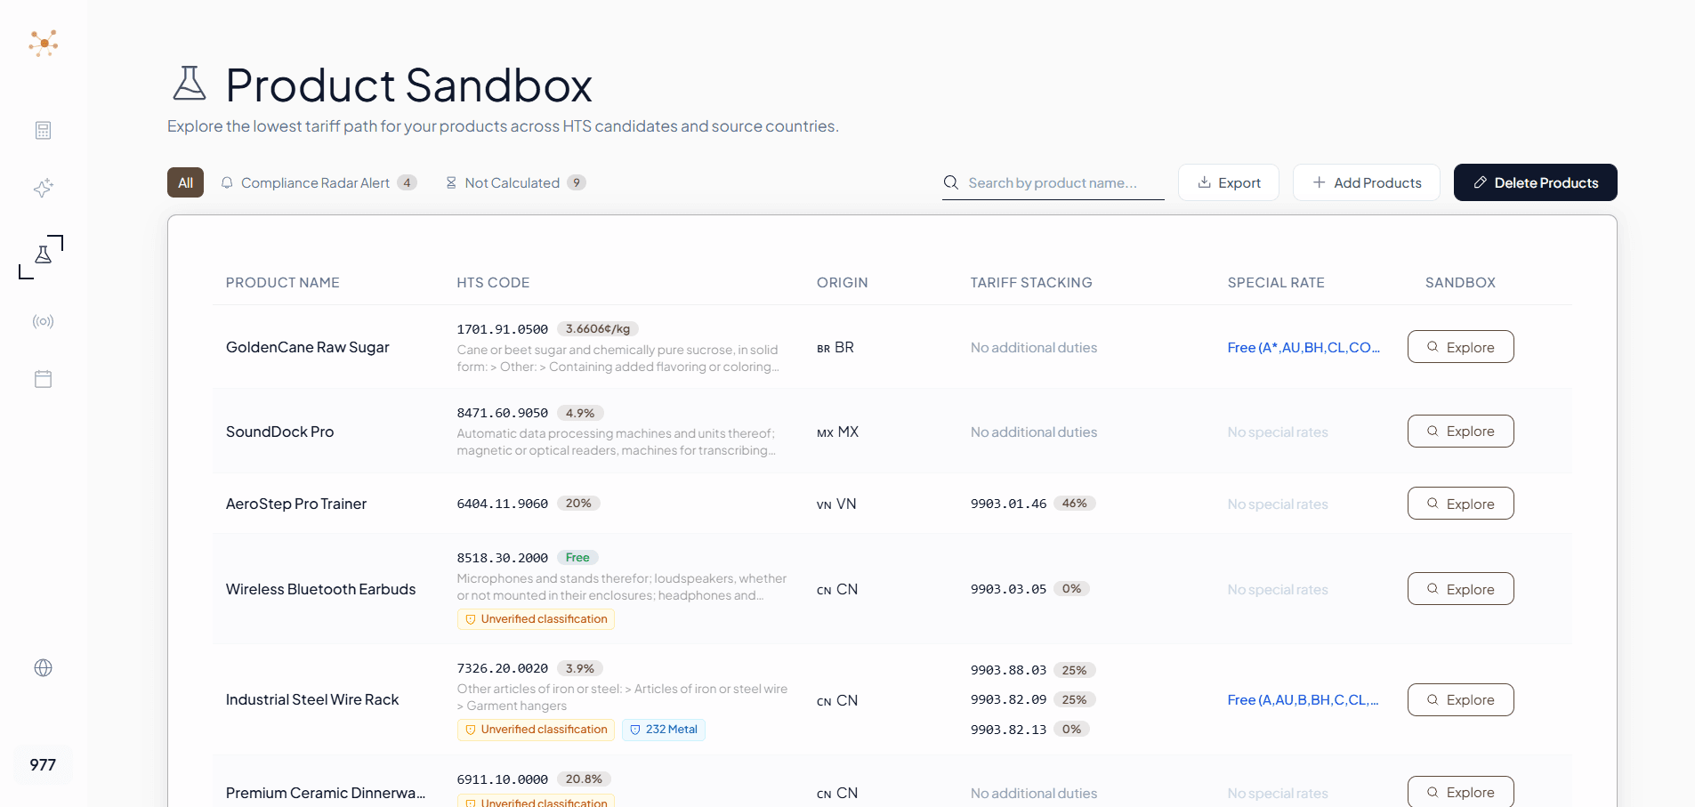
Task: Click the SANDBOX column header
Action: point(1460,283)
